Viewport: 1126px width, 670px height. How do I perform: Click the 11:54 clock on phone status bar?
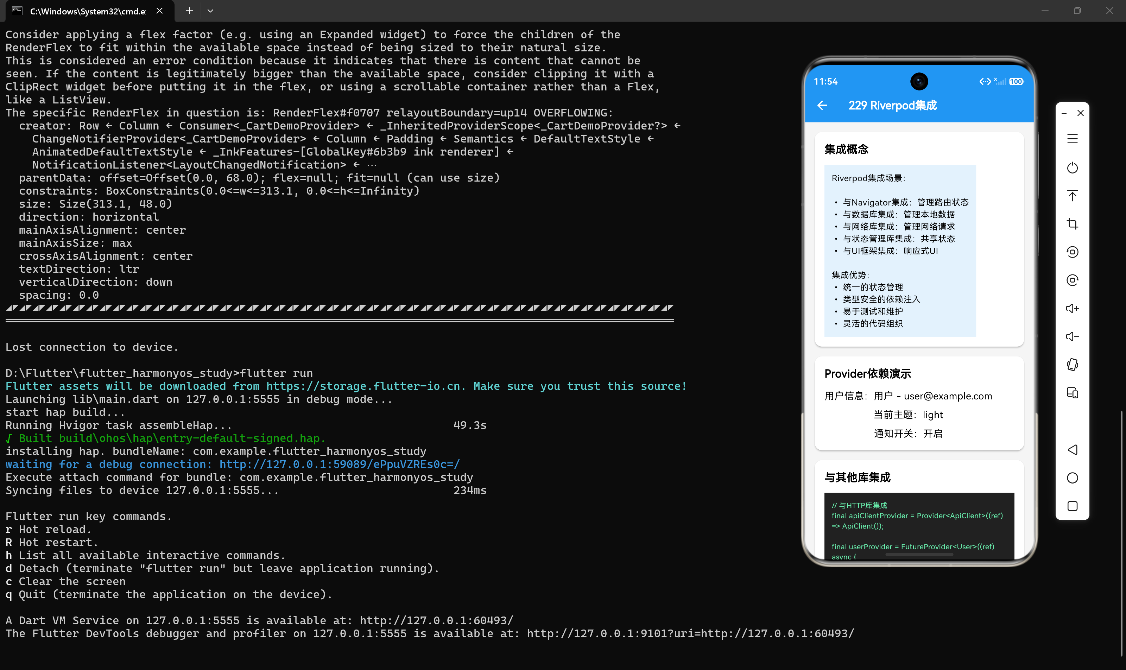pyautogui.click(x=825, y=82)
